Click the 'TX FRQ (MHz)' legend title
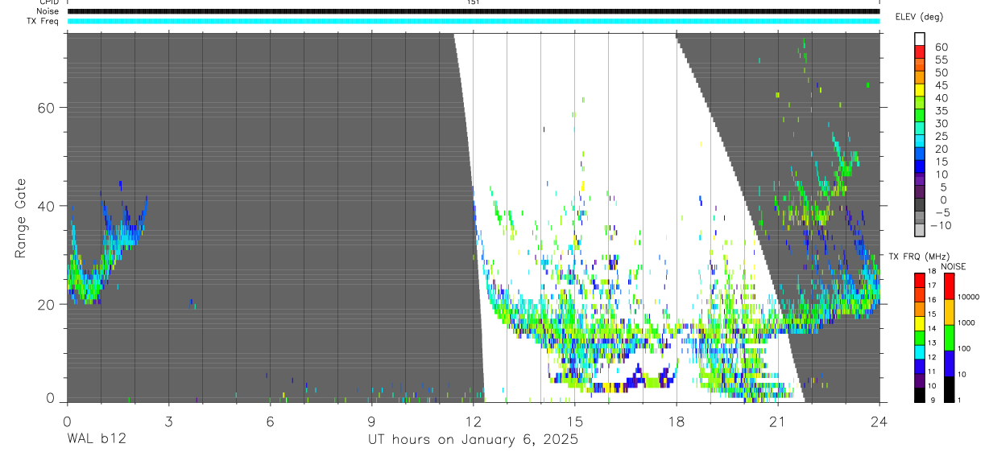This screenshot has height=456, width=989. [x=919, y=256]
